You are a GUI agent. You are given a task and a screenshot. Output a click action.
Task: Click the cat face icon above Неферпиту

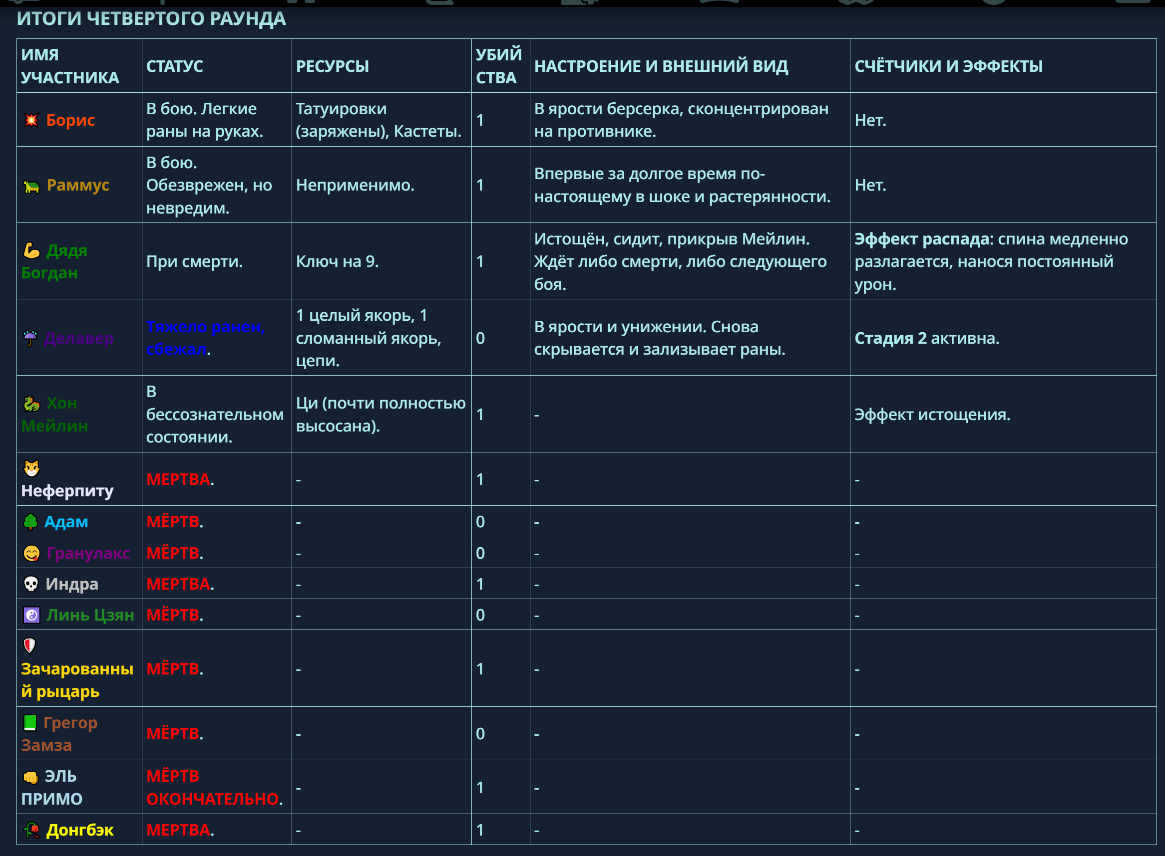tap(31, 468)
